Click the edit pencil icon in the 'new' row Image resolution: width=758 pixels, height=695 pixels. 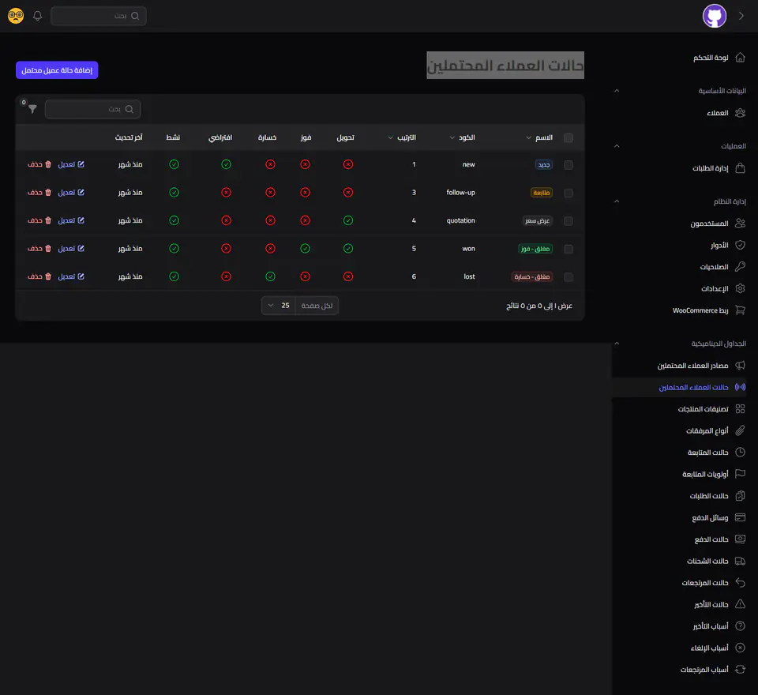81,164
